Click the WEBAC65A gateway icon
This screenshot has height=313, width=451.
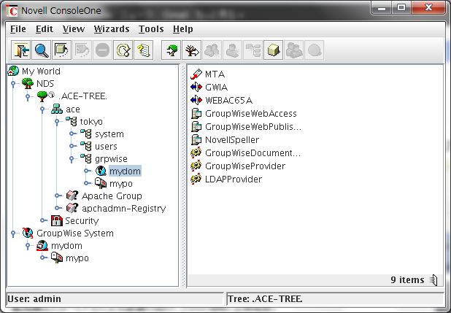[196, 100]
